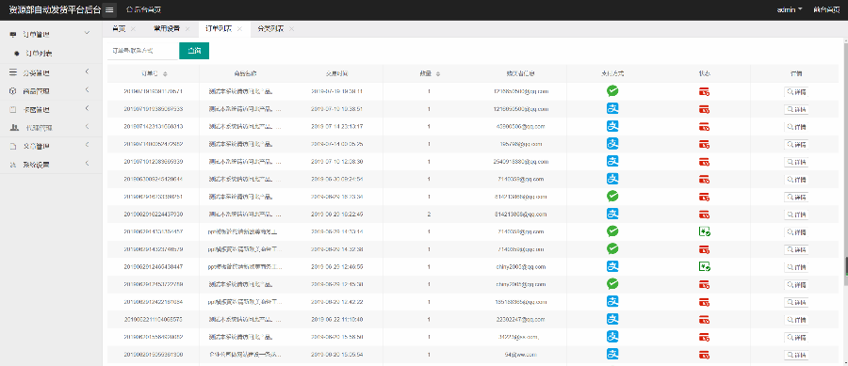Click Alipay icon in 40900506@qq.com row
Viewport: 848px width, 366px height.
pyautogui.click(x=612, y=126)
